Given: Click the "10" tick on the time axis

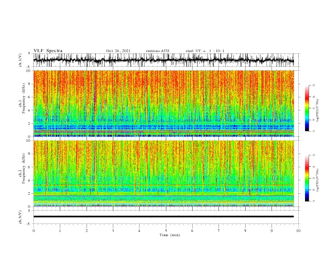Looking at the screenshot, I should pos(298,231).
